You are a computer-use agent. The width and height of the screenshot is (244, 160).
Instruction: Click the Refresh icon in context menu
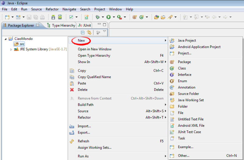(72, 141)
